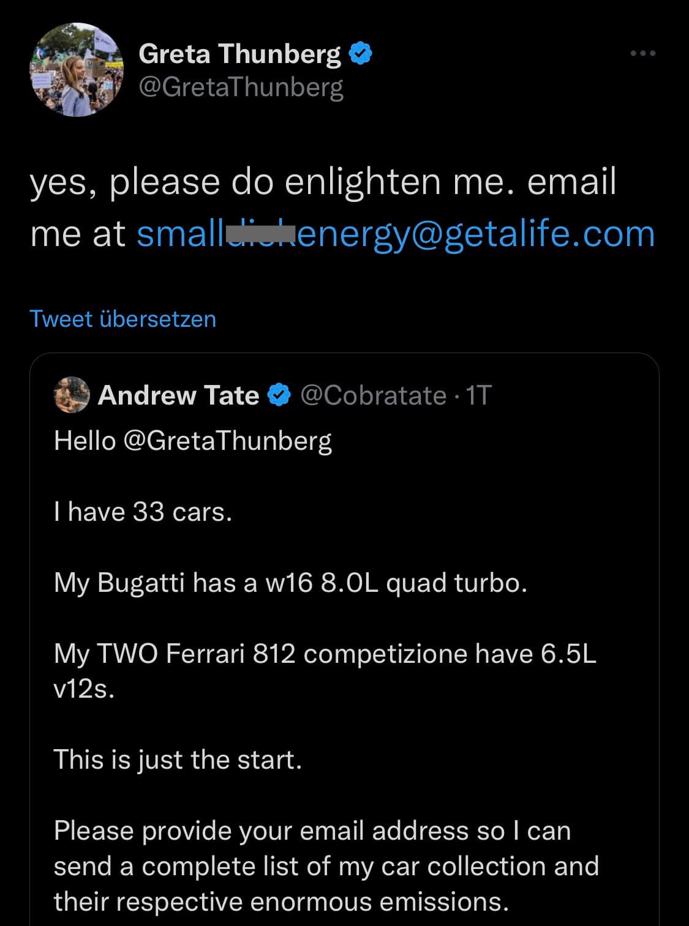689x926 pixels.
Task: Click the "Hello" greeting in quoted tweet
Action: (x=85, y=441)
